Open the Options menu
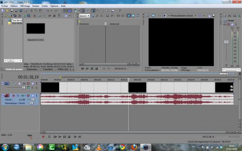The height and width of the screenshot is (151, 242). (54, 6)
